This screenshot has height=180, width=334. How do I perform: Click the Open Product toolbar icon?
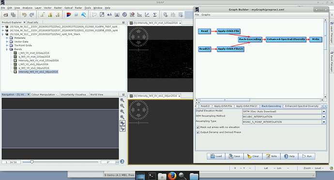click(x=6, y=15)
